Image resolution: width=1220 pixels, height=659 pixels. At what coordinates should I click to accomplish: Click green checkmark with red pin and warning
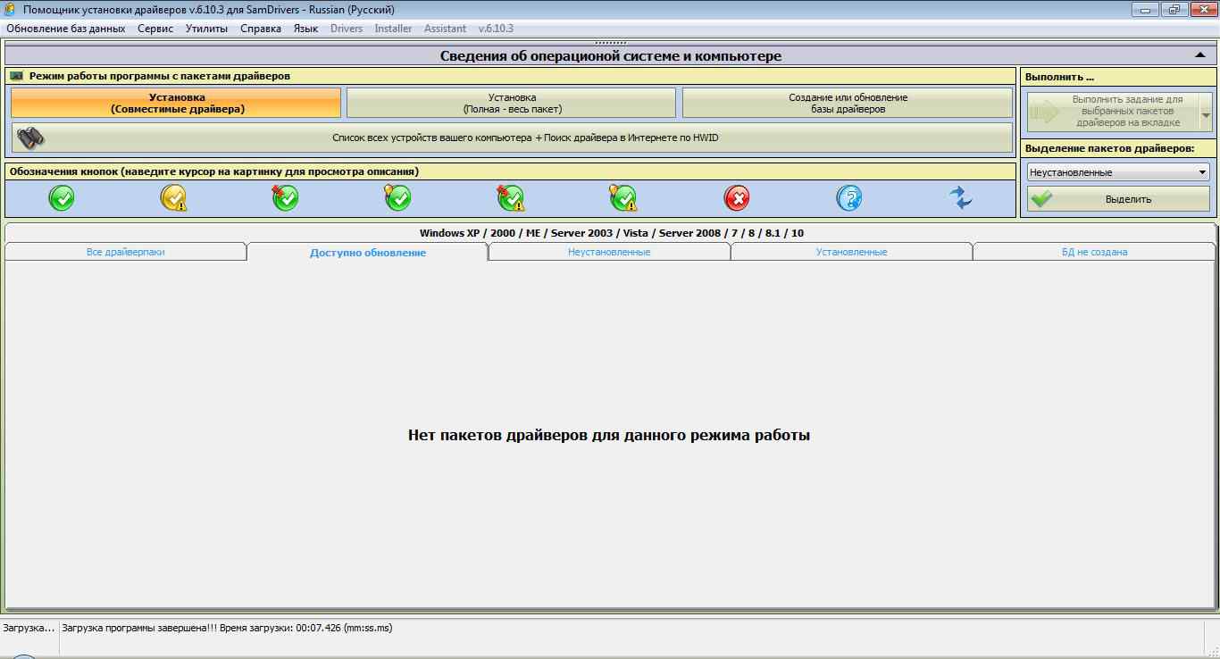(511, 198)
